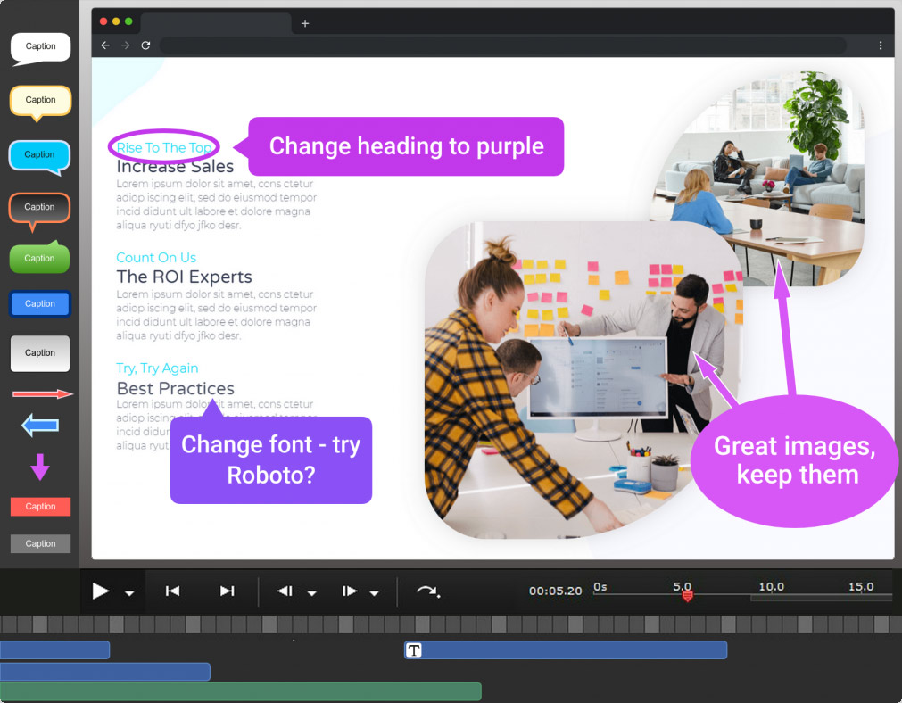Choose the purple downward arrow shape
The width and height of the screenshot is (902, 703).
40,467
